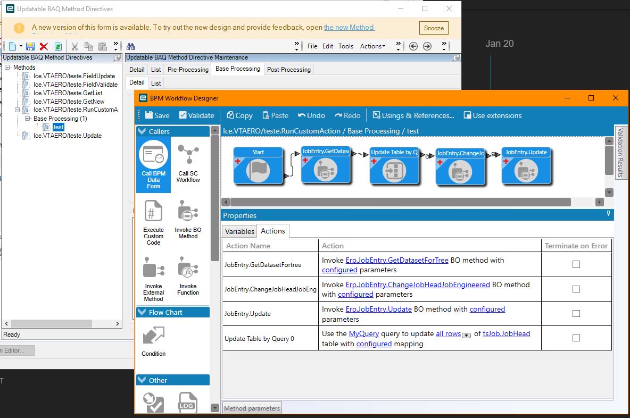Click Undo in BPM Workflow Designer

click(311, 115)
